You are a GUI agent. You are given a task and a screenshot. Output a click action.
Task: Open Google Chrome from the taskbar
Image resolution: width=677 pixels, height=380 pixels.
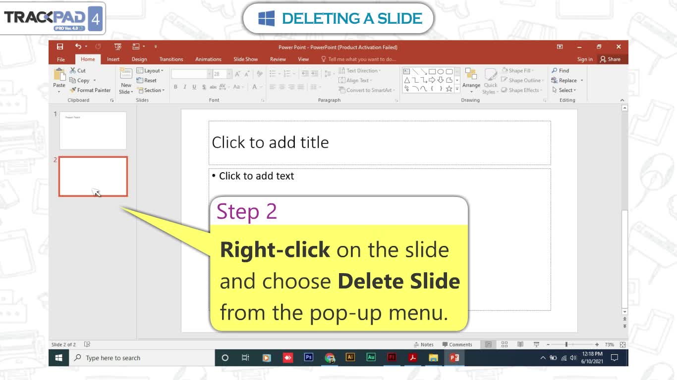coord(330,358)
